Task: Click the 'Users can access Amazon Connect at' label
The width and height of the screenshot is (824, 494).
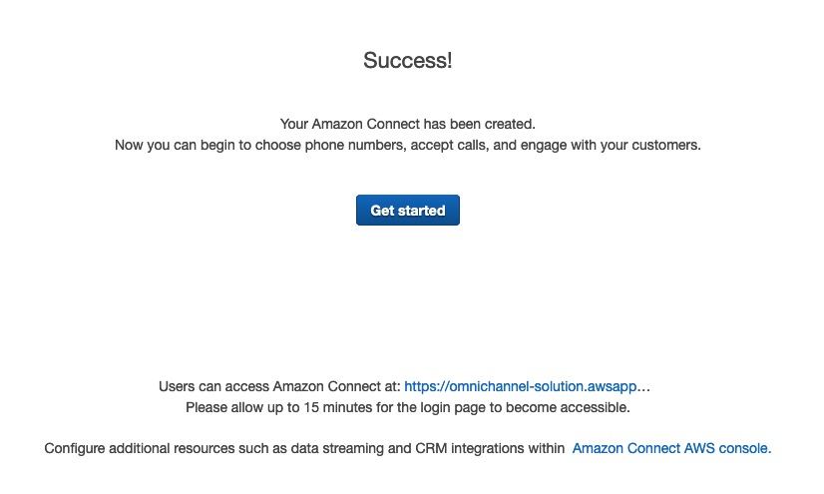Action: (279, 387)
